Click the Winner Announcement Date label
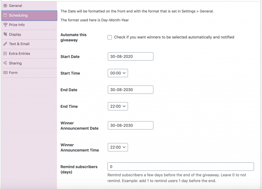The image size is (262, 189). pos(79,125)
